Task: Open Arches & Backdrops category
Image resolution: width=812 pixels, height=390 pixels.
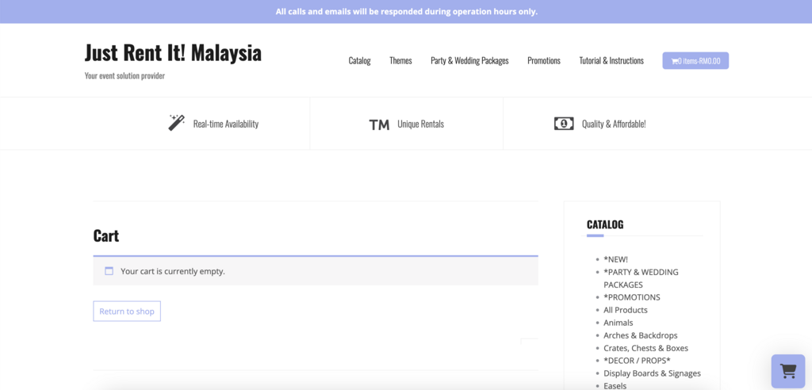Action: point(640,335)
